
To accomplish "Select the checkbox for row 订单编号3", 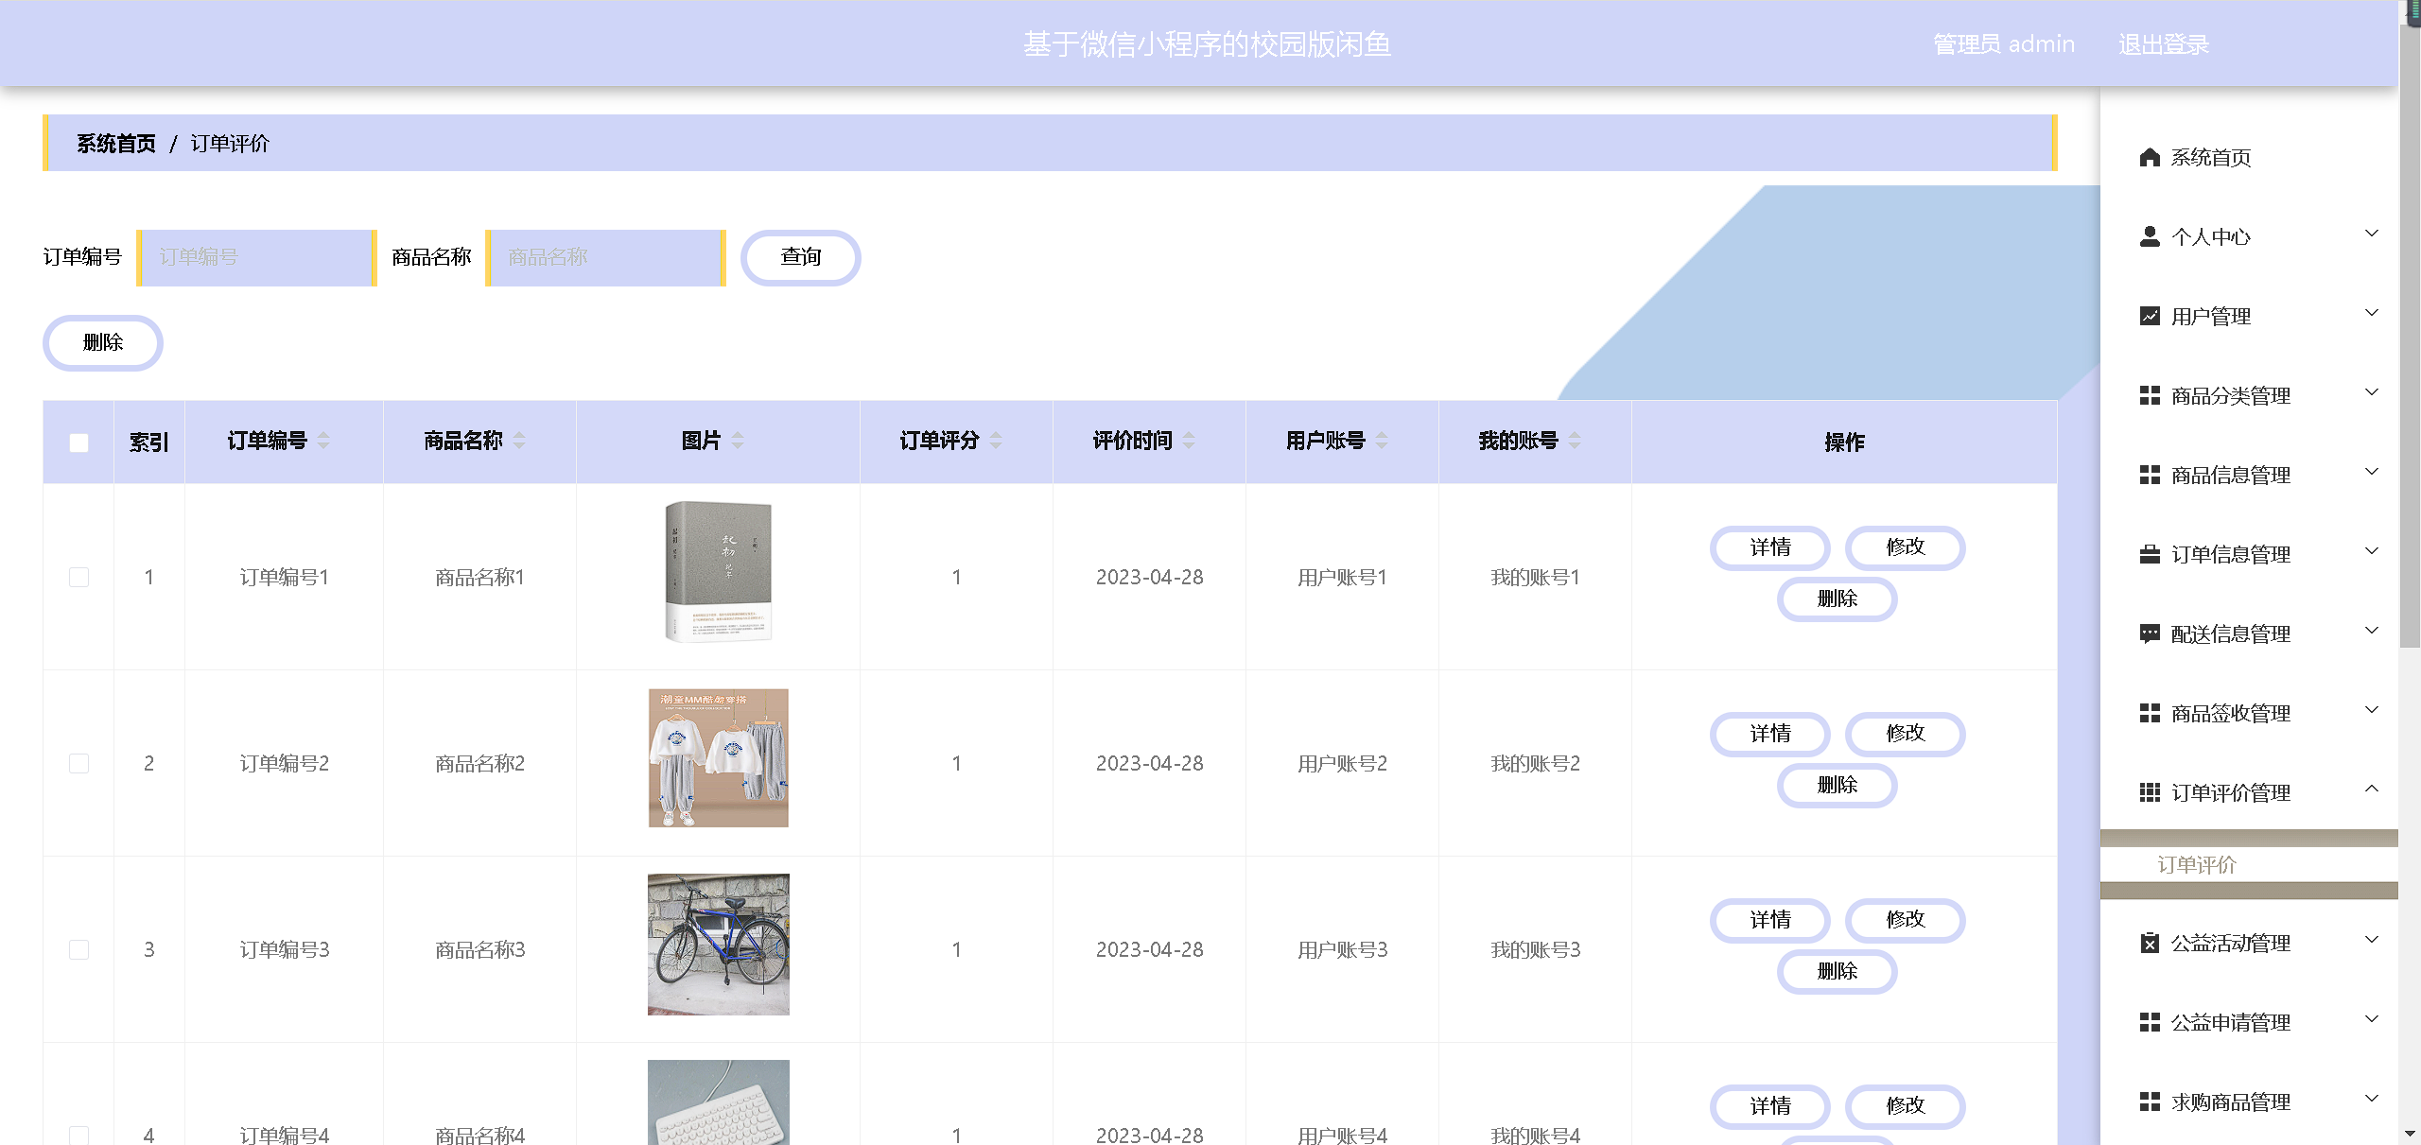I will pos(78,949).
